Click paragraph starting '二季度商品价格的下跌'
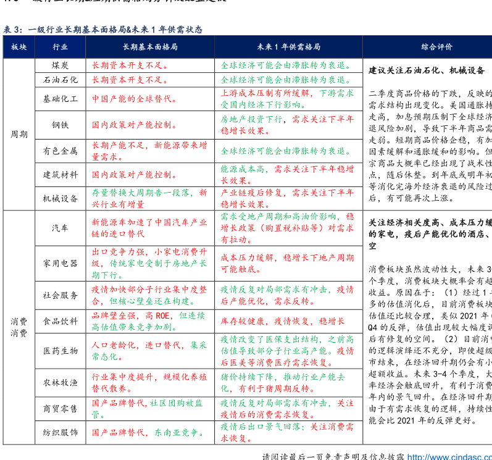The height and width of the screenshot is (460, 492). tap(430, 146)
